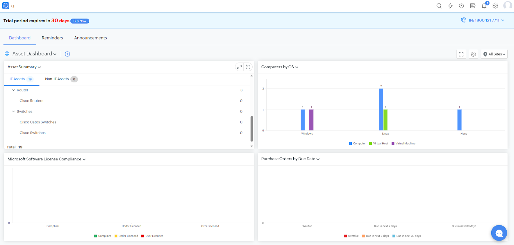The width and height of the screenshot is (514, 245).
Task: Click the Linux Computer blue bar
Action: pos(381,109)
